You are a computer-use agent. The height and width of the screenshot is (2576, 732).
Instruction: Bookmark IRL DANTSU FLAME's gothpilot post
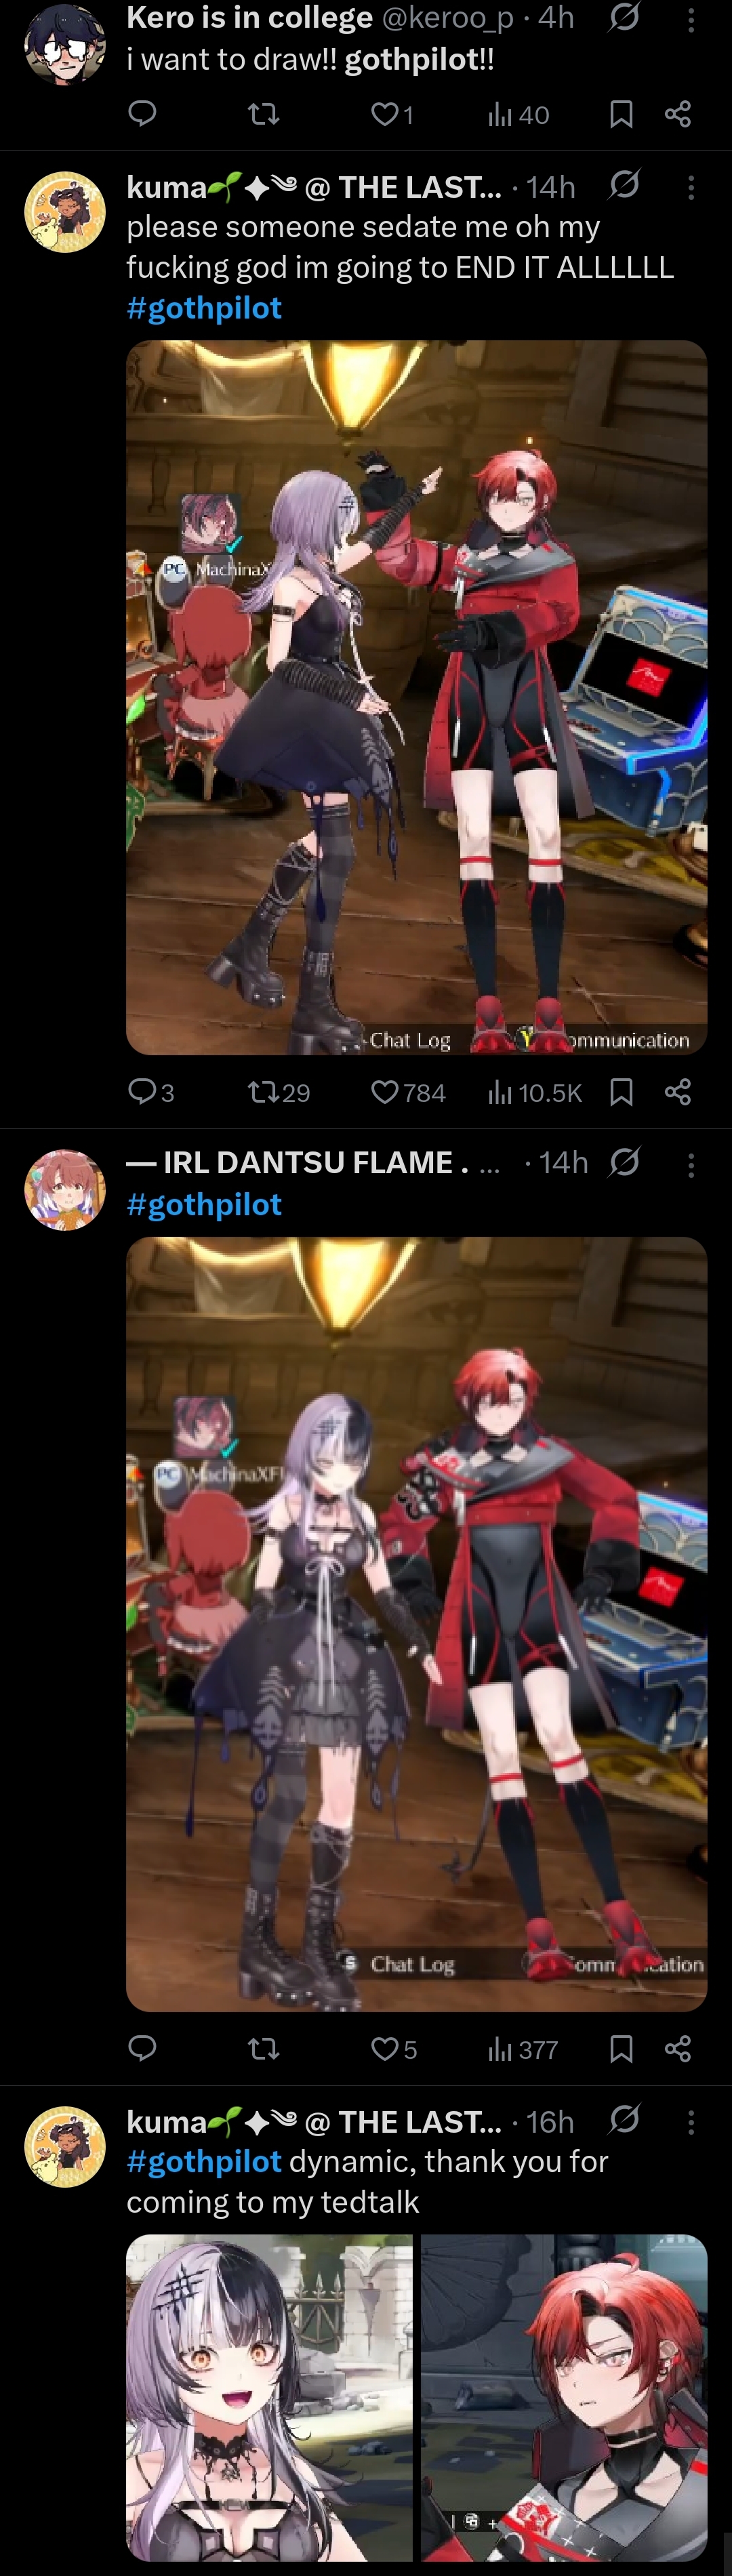621,2049
